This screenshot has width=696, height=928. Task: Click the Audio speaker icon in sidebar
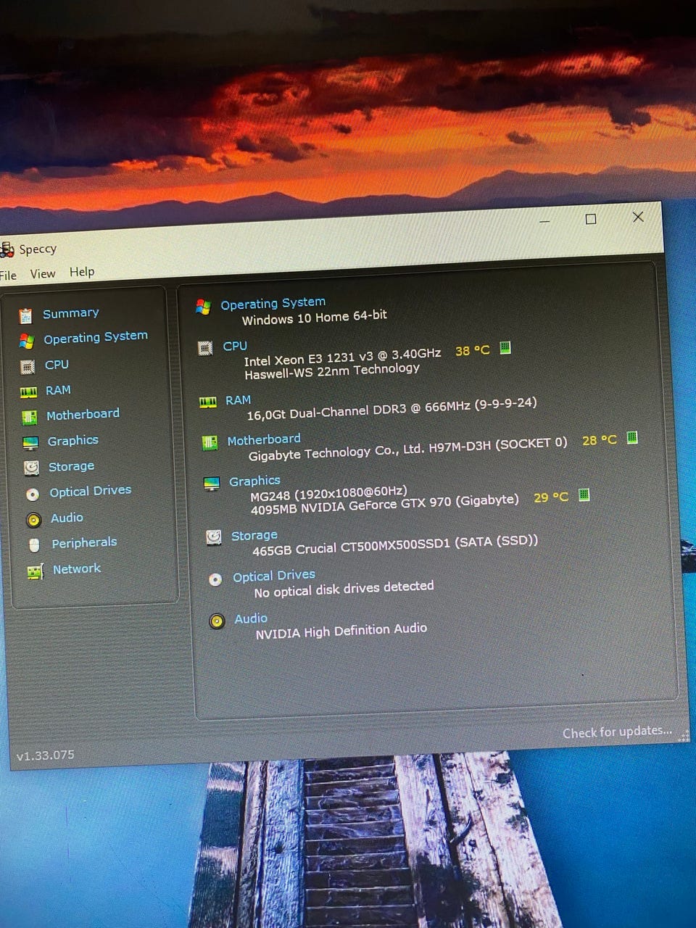tap(33, 520)
